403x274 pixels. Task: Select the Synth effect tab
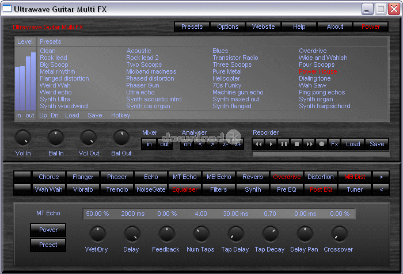coord(253,190)
